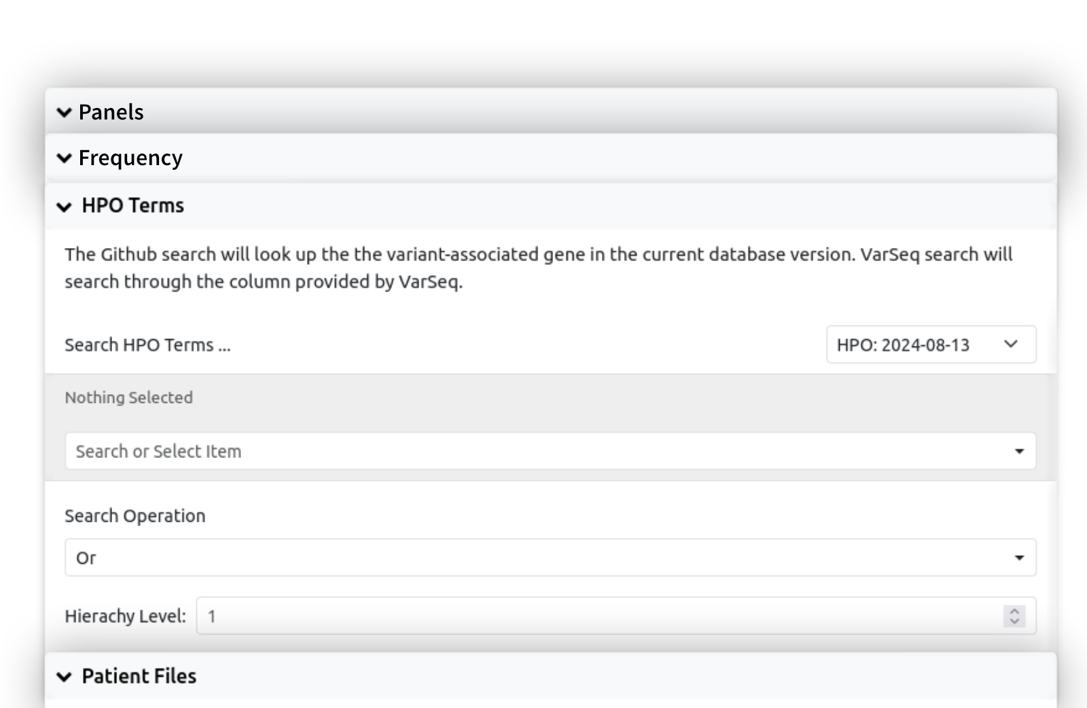1087x708 pixels.
Task: Select the Frequency section header
Action: tap(129, 158)
